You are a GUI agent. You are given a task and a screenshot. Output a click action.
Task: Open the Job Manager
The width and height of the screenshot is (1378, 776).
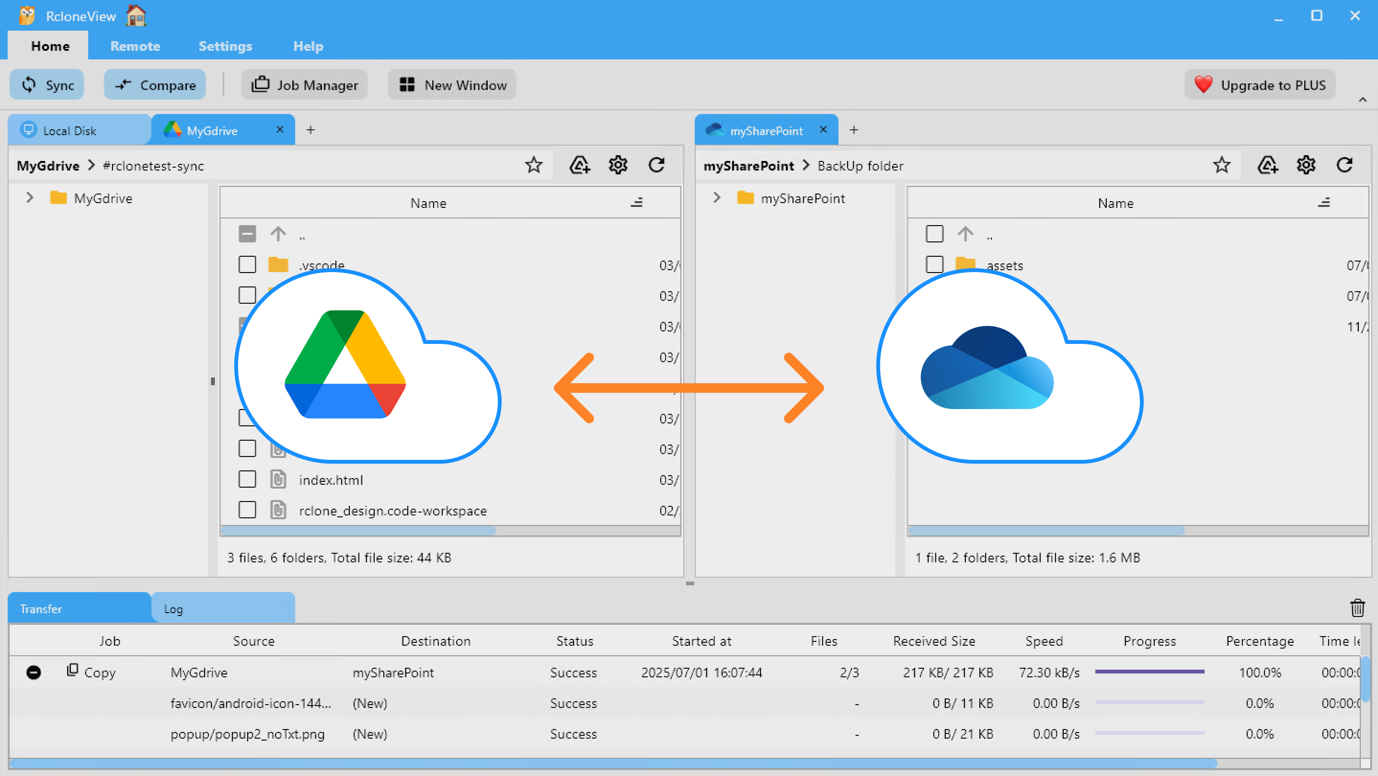pos(304,84)
